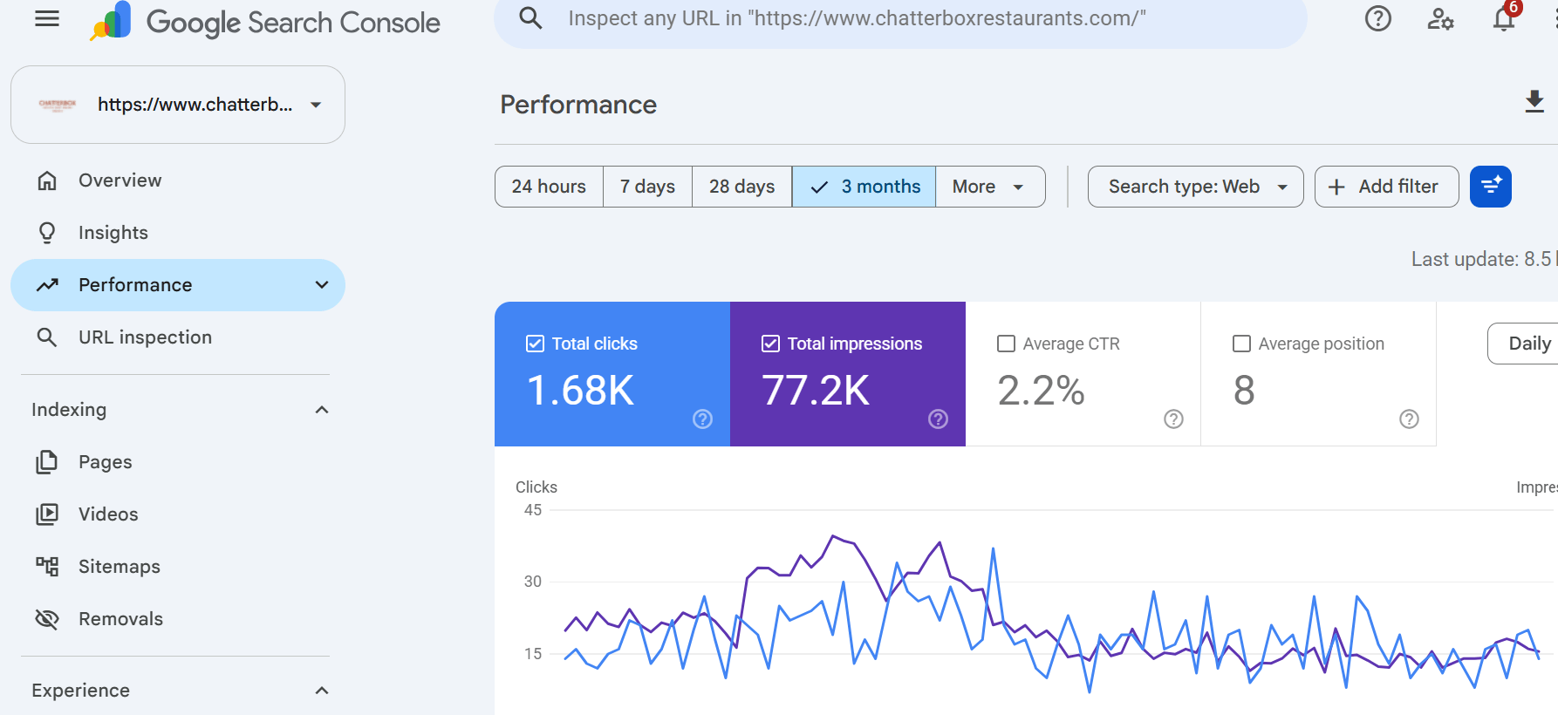The image size is (1558, 715).
Task: Open the notifications bell
Action: 1504,18
